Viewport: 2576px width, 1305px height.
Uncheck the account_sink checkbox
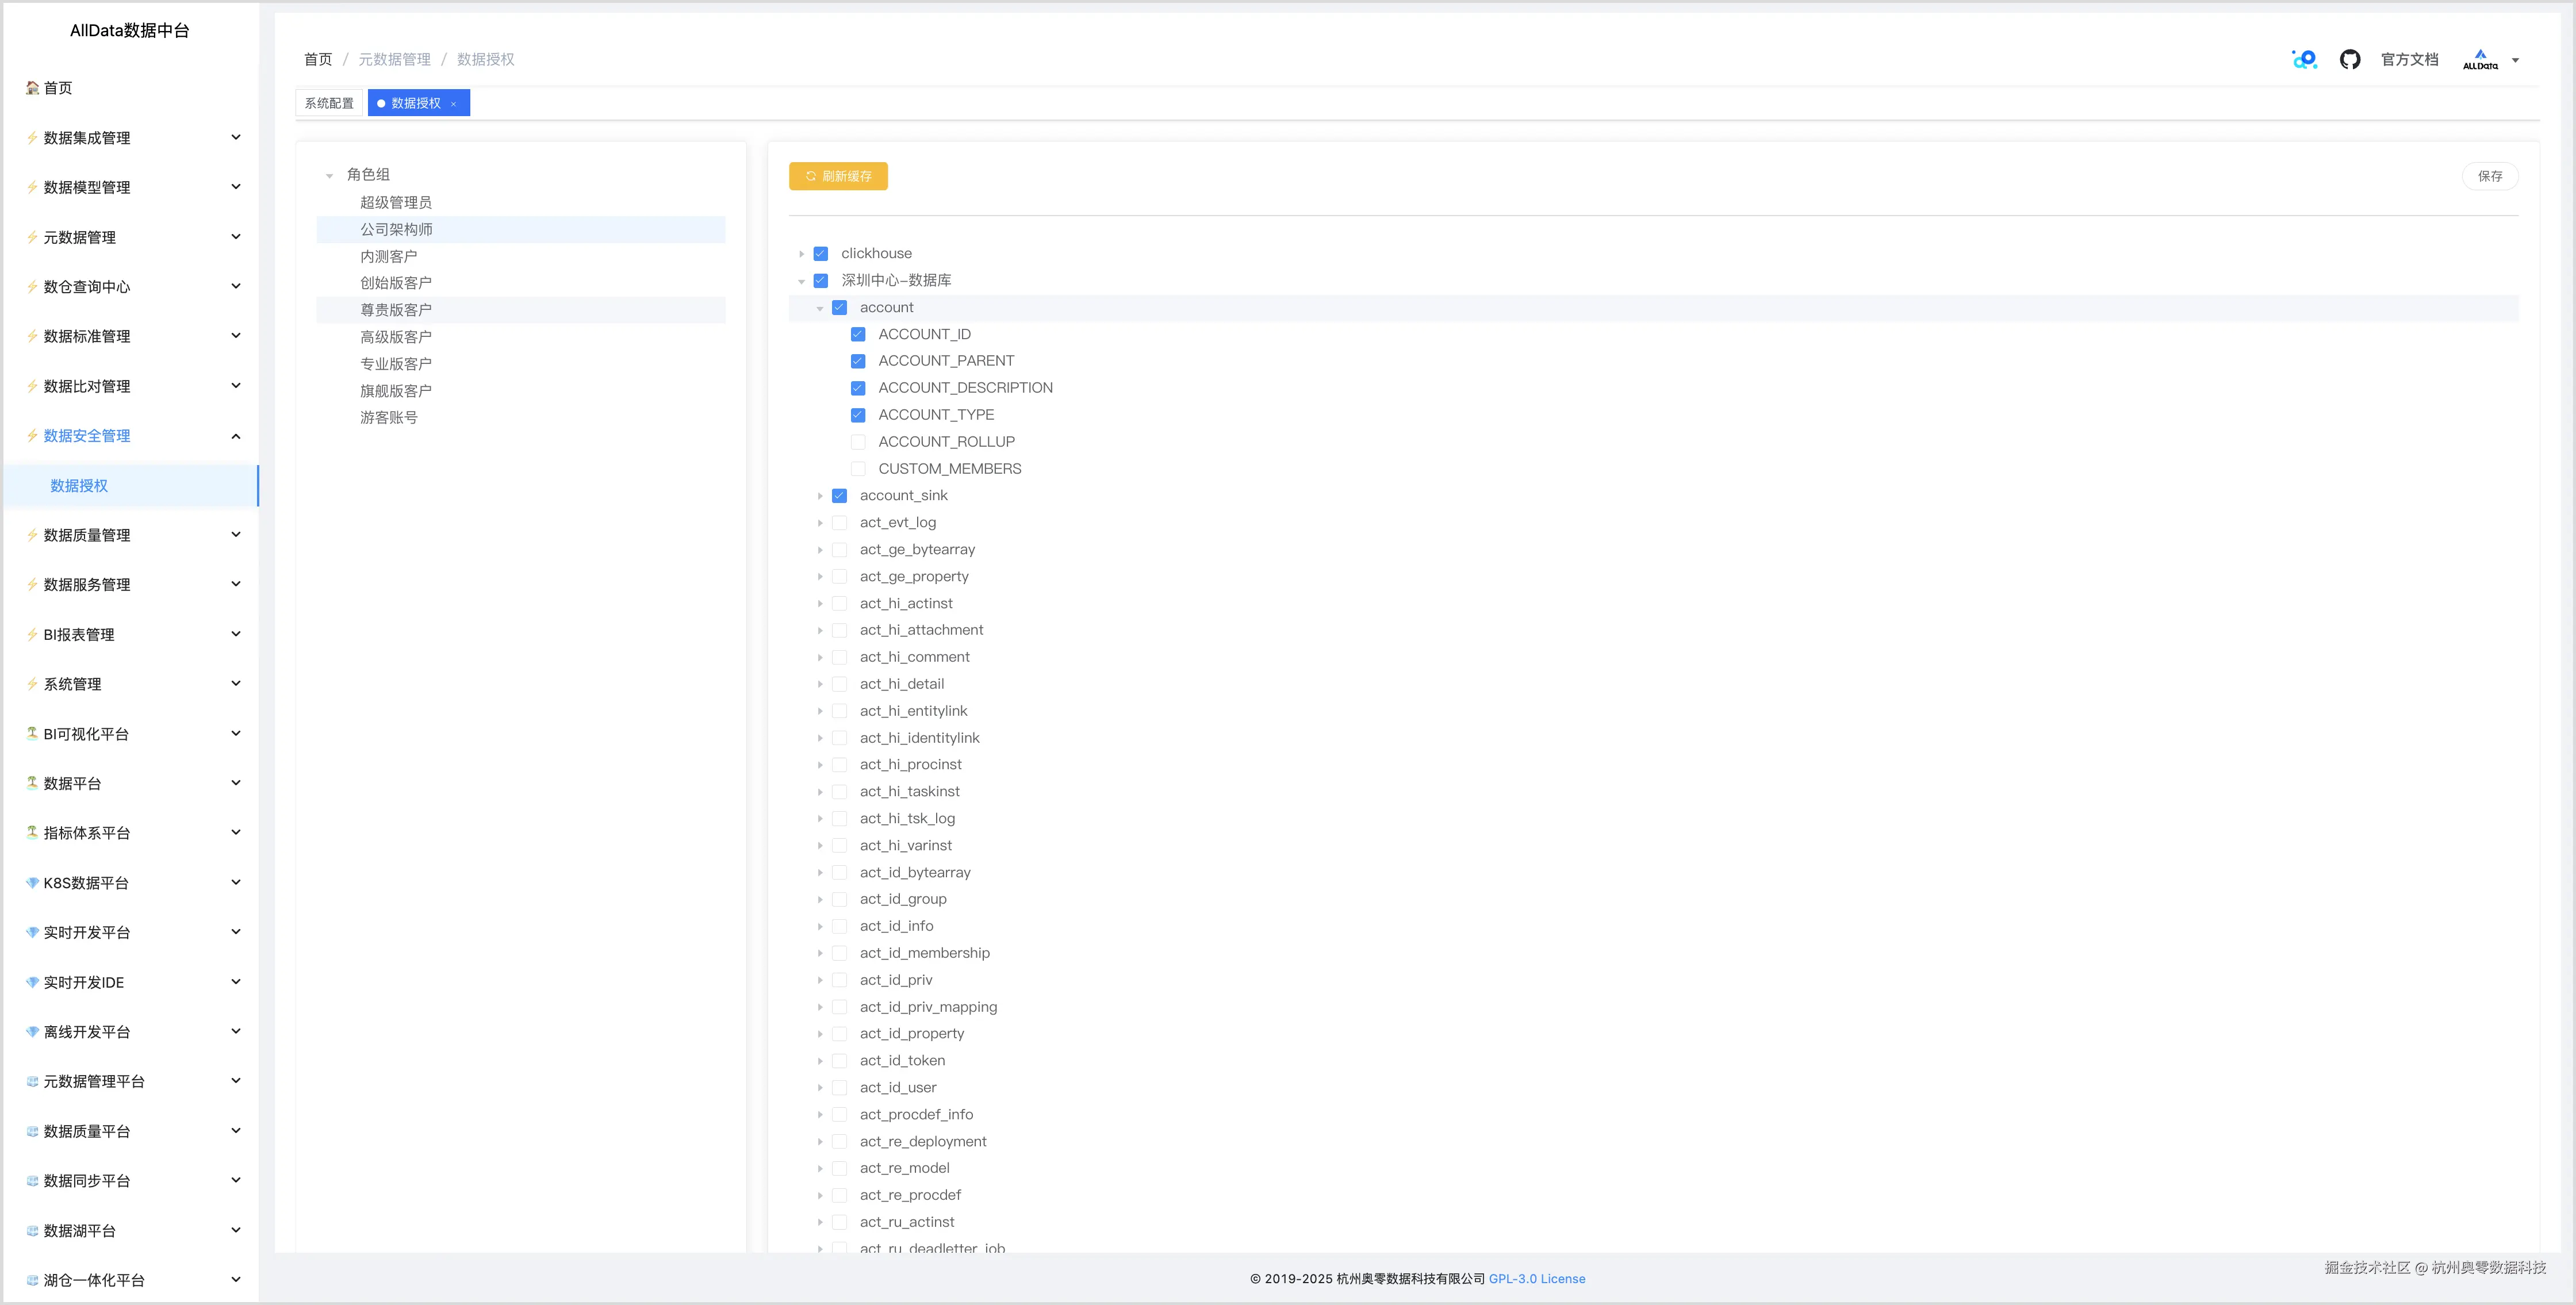click(840, 496)
